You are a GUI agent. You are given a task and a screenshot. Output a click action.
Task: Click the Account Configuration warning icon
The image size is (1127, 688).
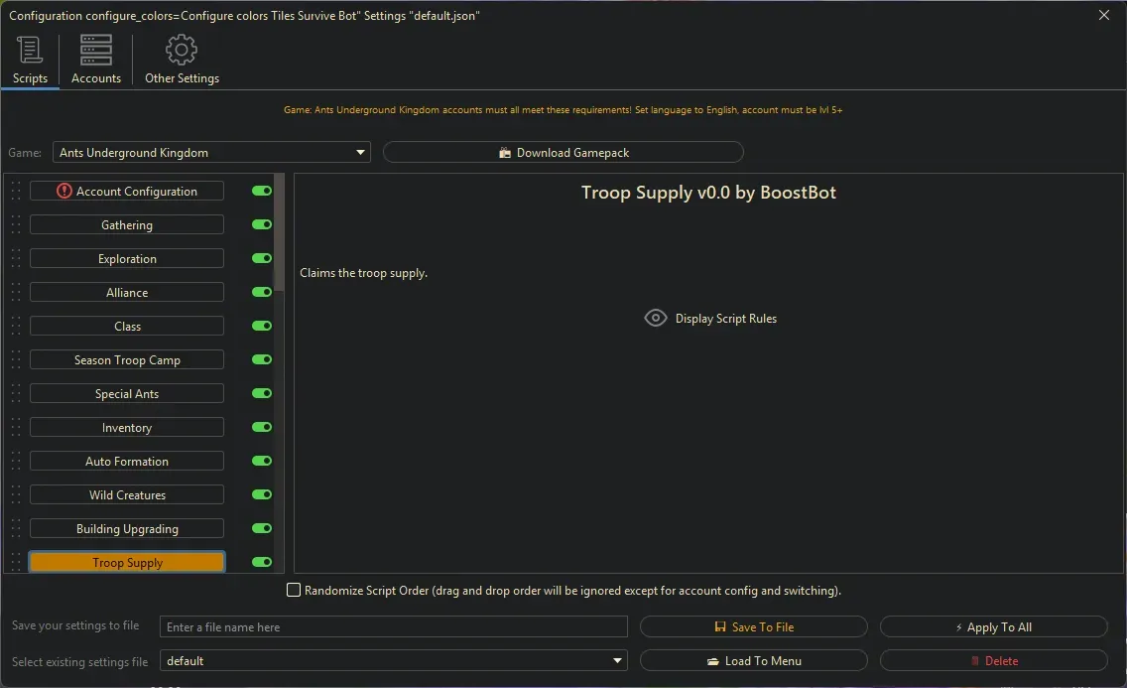click(x=64, y=192)
